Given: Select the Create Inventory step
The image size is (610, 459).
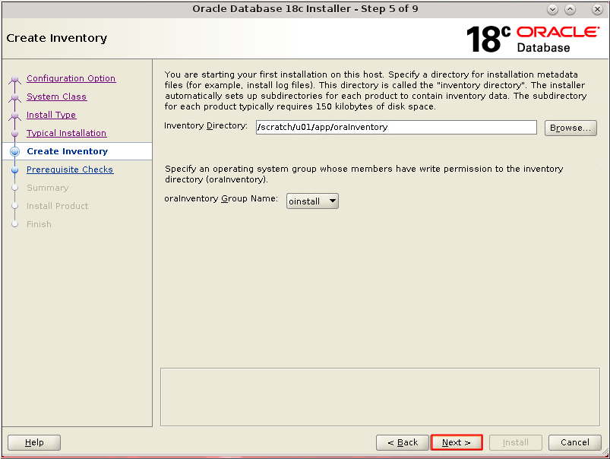Looking at the screenshot, I should (x=67, y=151).
